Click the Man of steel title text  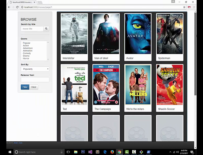coord(101,58)
